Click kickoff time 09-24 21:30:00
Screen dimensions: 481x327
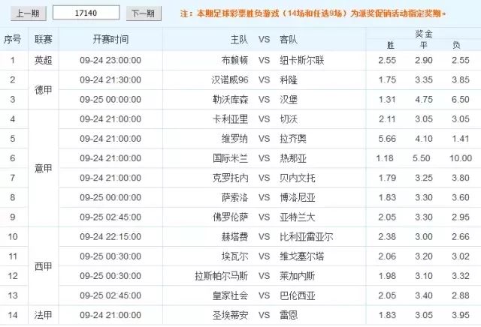(x=110, y=80)
